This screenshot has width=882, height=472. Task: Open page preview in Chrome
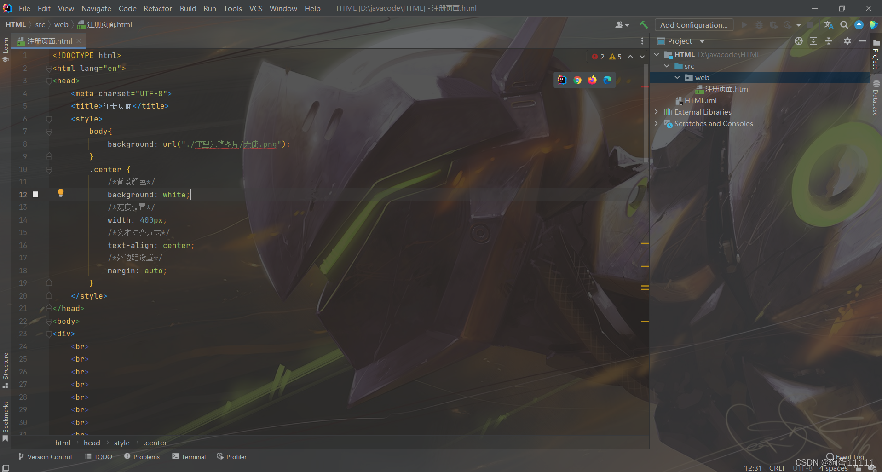point(577,80)
